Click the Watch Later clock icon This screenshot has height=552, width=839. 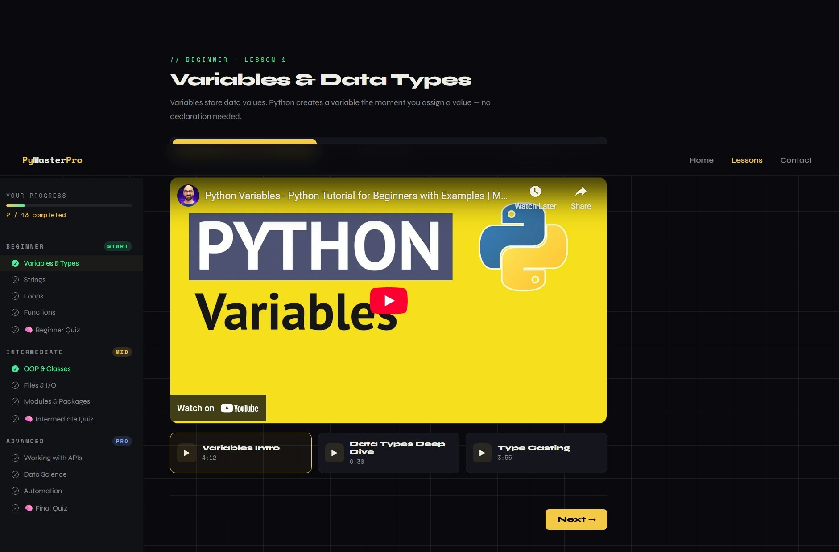[535, 191]
